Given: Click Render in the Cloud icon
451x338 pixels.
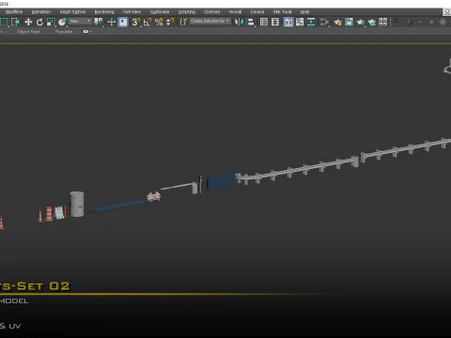Looking at the screenshot, I should click(x=372, y=22).
